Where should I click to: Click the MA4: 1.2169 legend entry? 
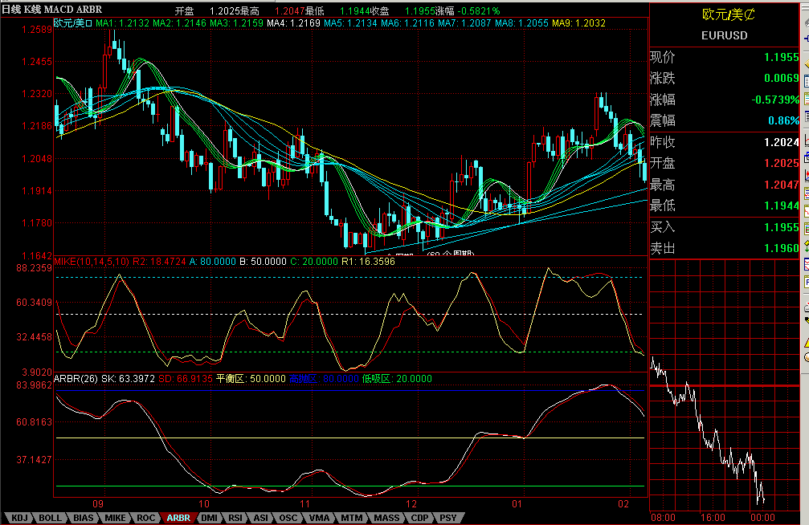click(293, 23)
